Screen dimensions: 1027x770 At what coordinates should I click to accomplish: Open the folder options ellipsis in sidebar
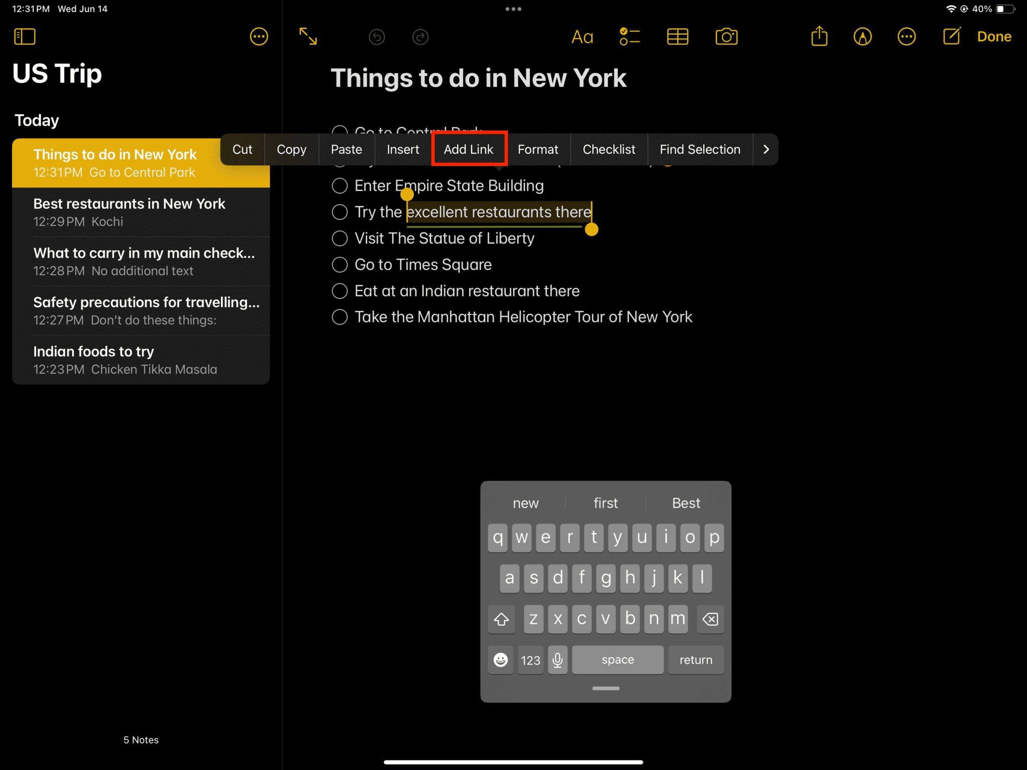point(259,37)
